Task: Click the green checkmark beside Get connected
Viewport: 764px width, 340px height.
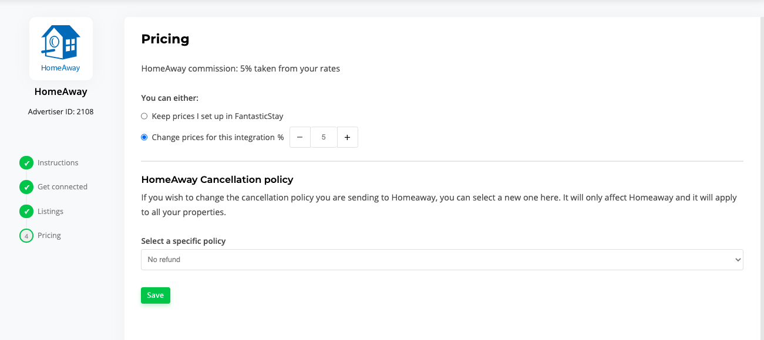Action: (x=26, y=187)
